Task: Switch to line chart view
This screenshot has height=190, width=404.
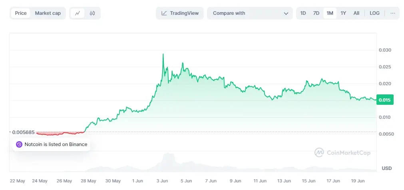Action: 78,13
